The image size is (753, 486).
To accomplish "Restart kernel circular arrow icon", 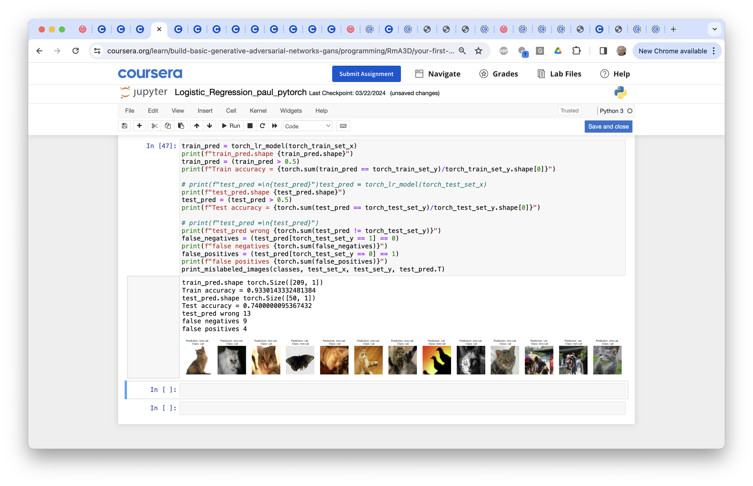I will [x=262, y=126].
